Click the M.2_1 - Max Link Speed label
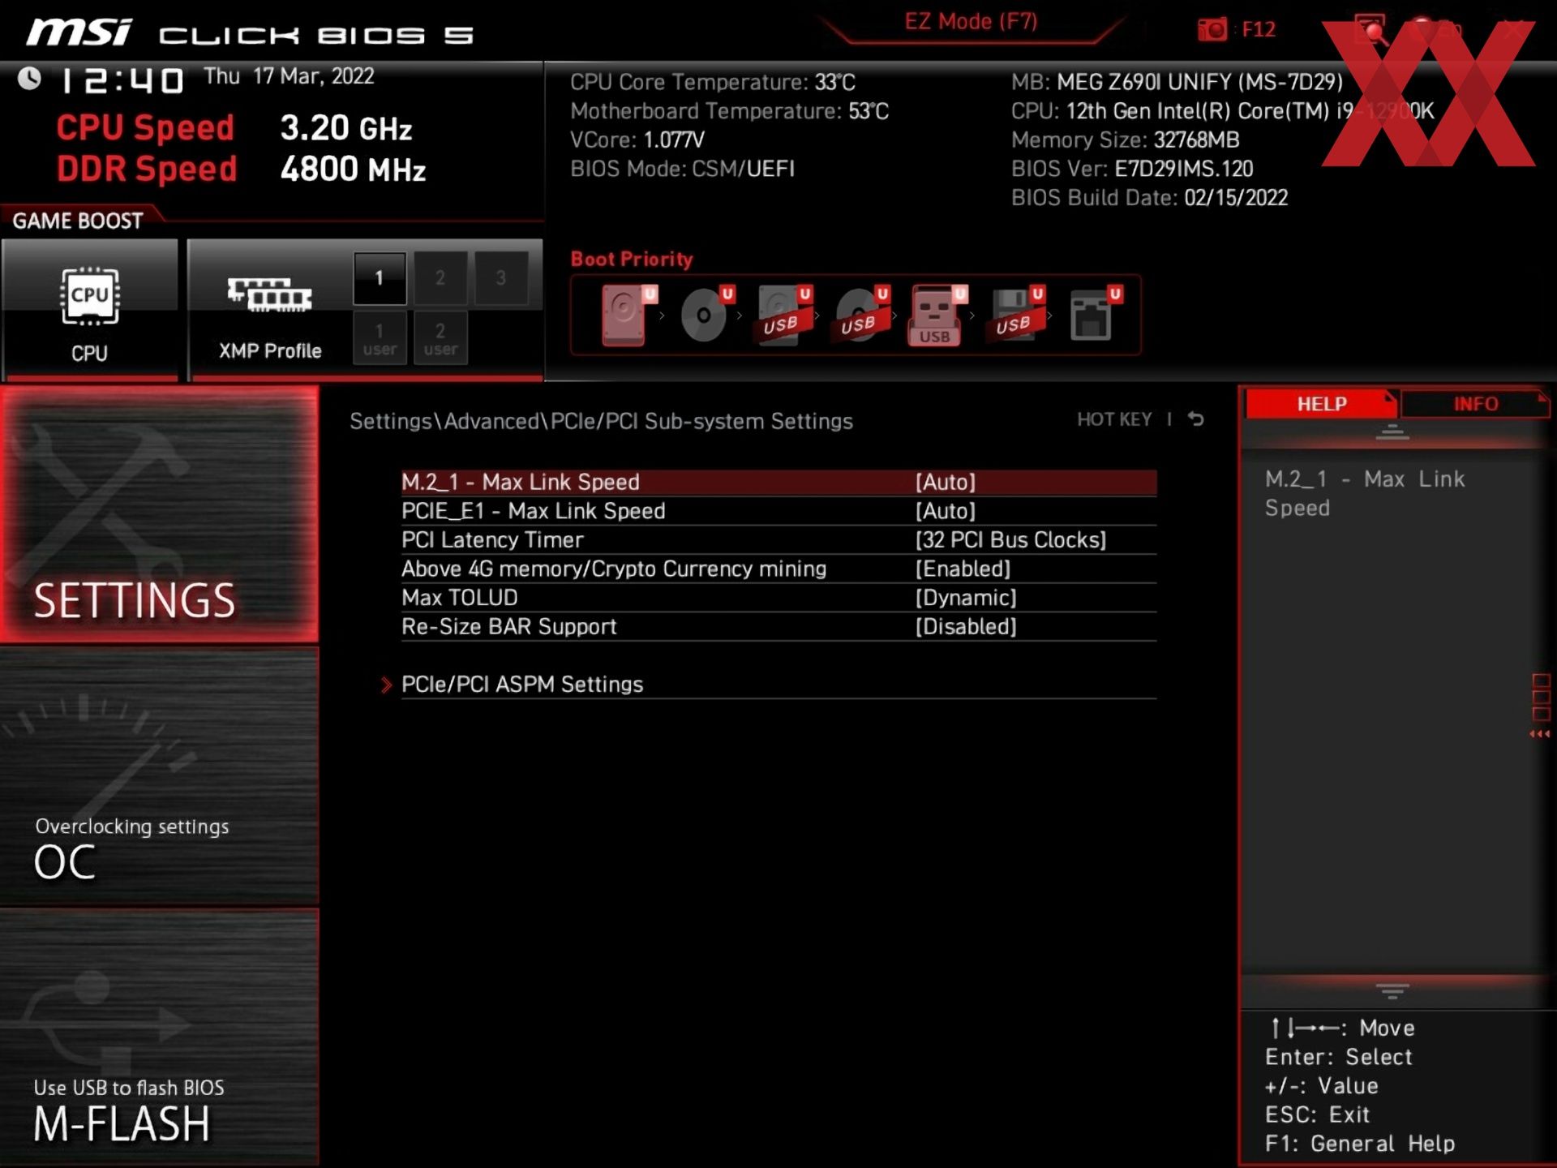This screenshot has height=1168, width=1557. click(521, 483)
